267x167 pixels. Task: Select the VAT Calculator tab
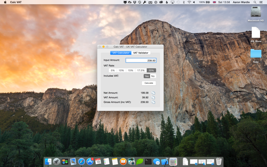pyautogui.click(x=121, y=53)
